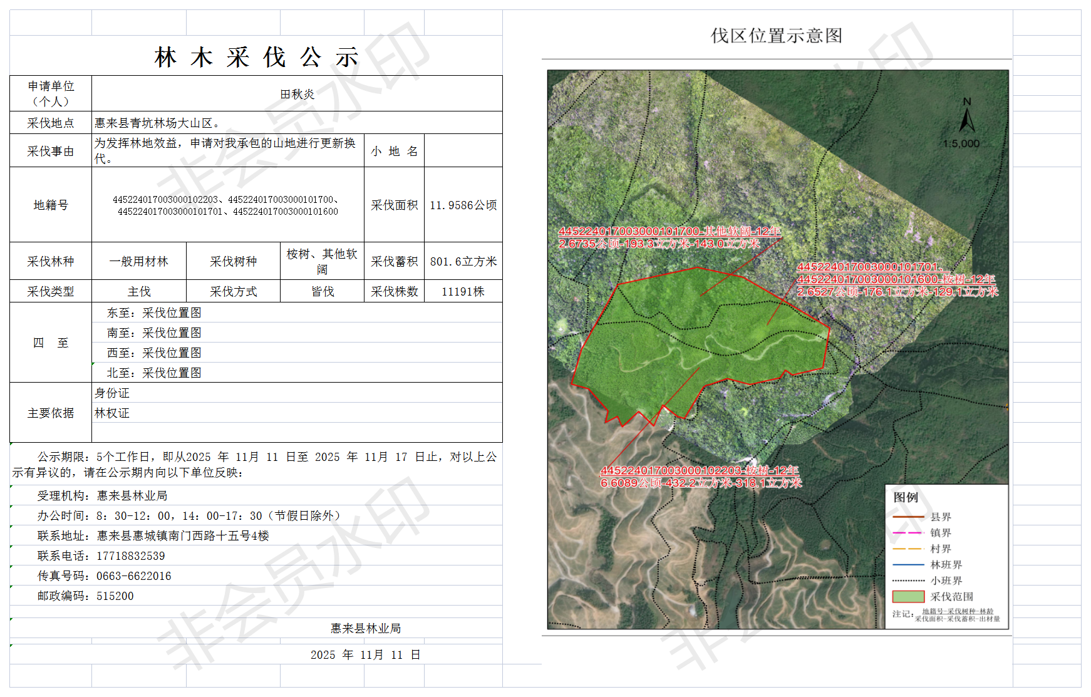This screenshot has width=1091, height=697.
Task: Click the 伐区位置示意图 map heading
Action: pyautogui.click(x=776, y=36)
